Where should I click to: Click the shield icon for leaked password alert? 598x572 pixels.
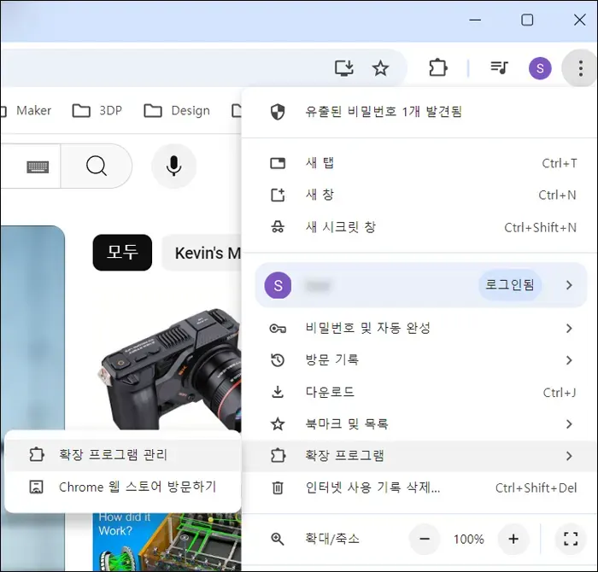[278, 112]
